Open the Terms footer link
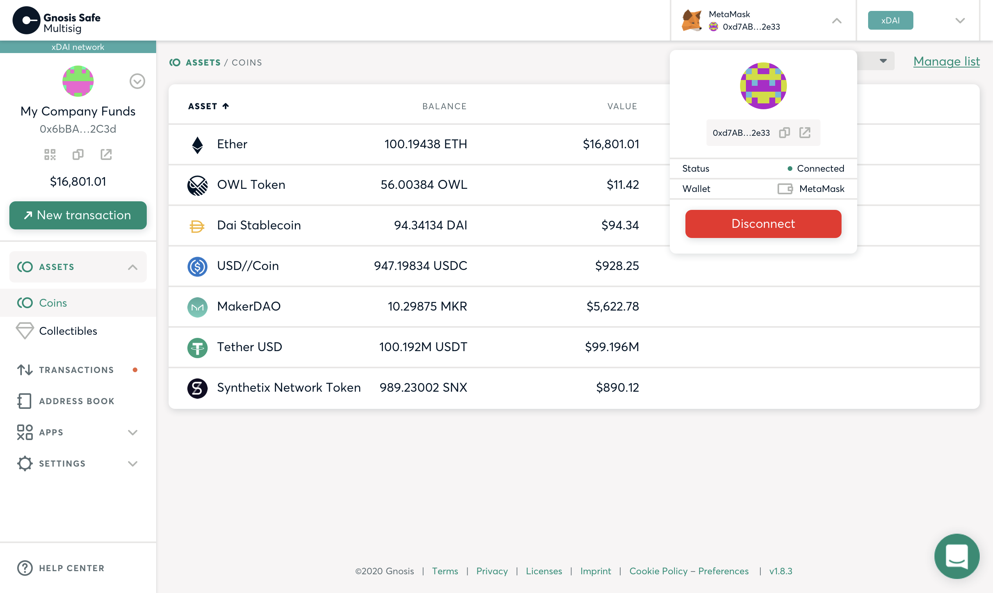The image size is (993, 593). tap(445, 571)
